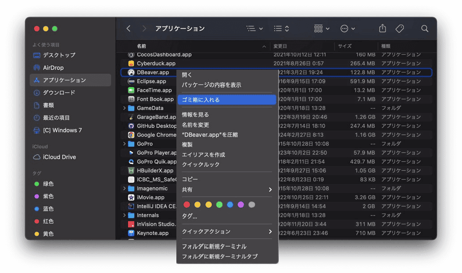Open 最近の項目 in the sidebar
Screen dimensions: 462x273
[x=70, y=118]
